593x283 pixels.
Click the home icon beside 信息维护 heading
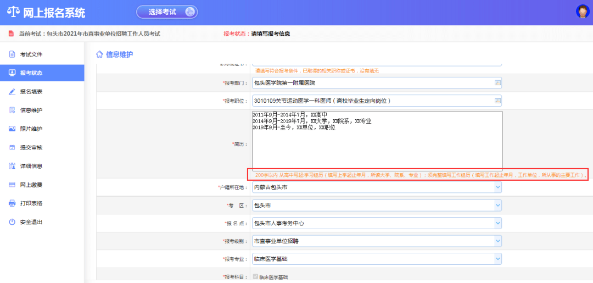click(x=99, y=54)
